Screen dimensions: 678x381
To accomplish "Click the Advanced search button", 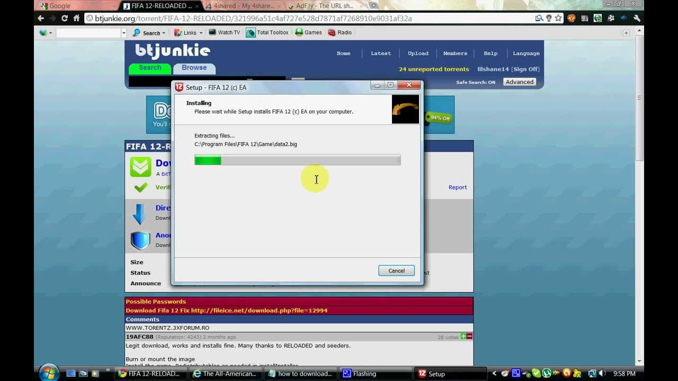I will [x=519, y=82].
